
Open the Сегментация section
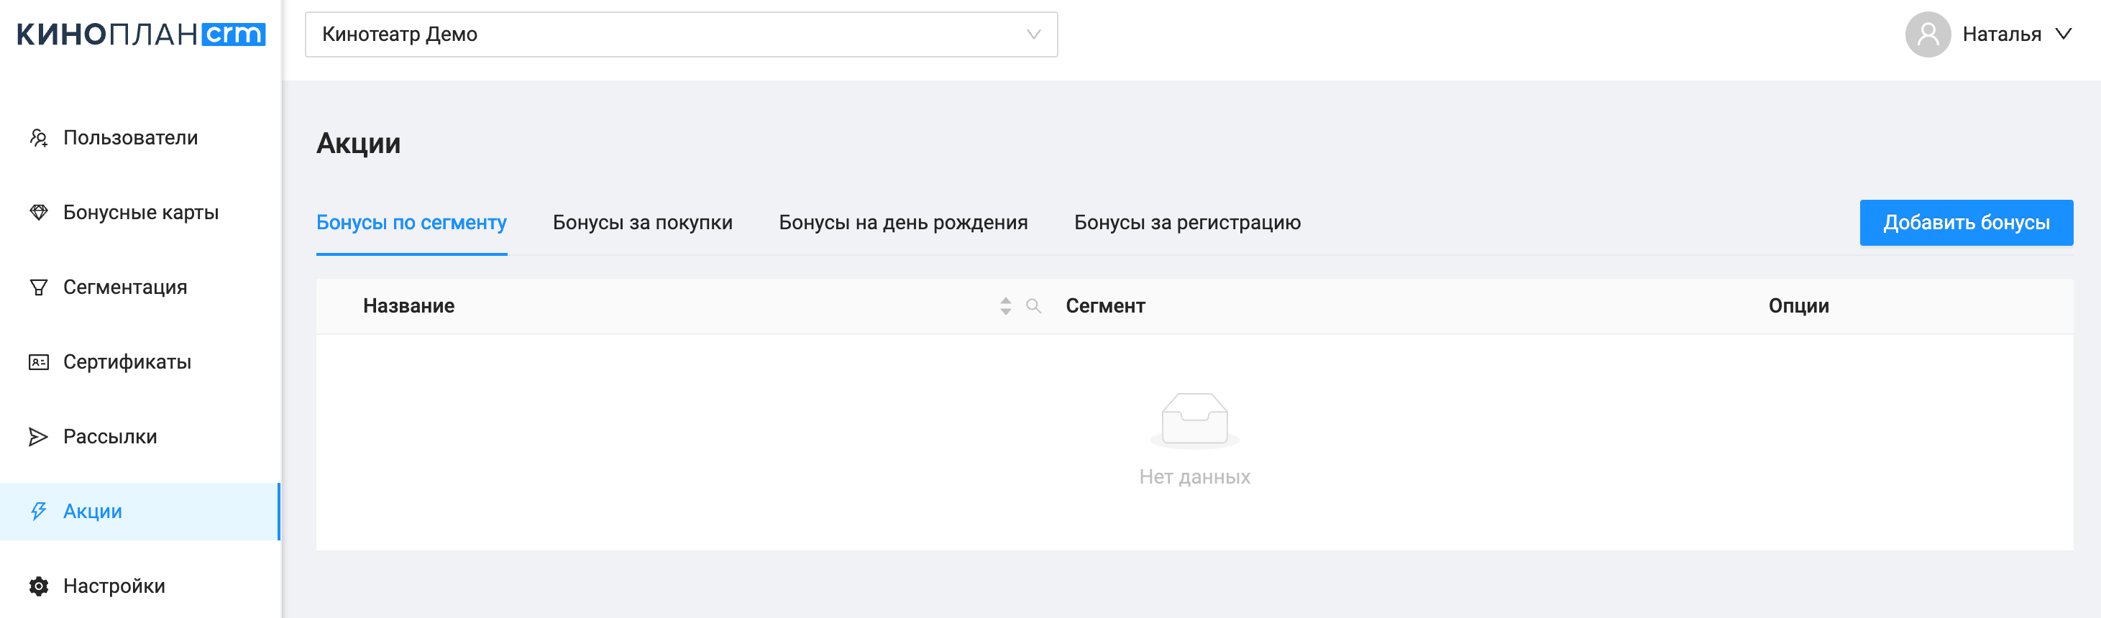[x=139, y=288]
